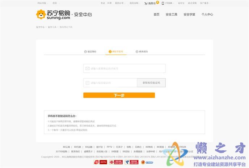
Task: Open the shopping cart (购物车) icon
Action: 146,3
